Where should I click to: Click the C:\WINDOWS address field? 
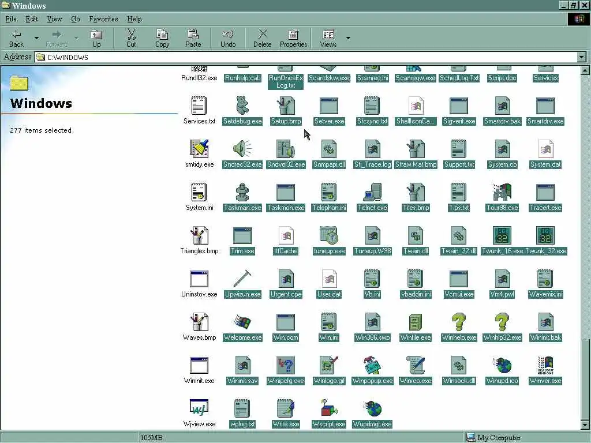click(306, 57)
